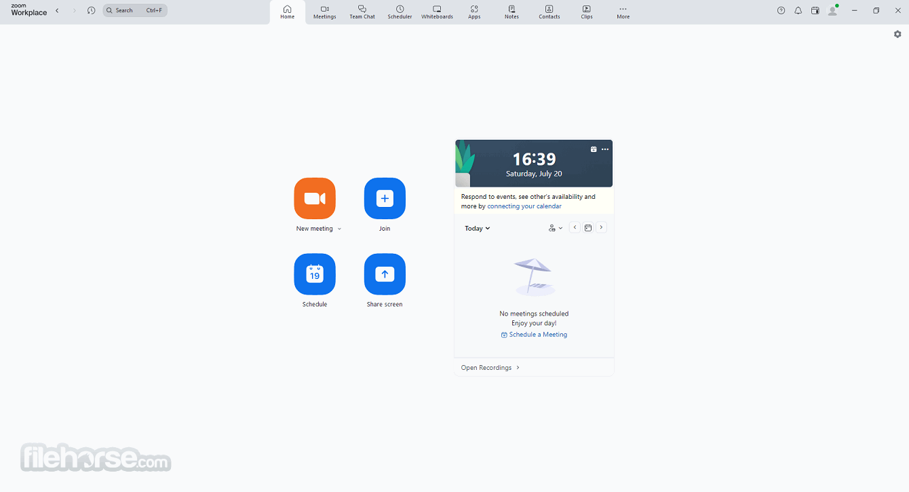Open the Apps section

tap(474, 12)
